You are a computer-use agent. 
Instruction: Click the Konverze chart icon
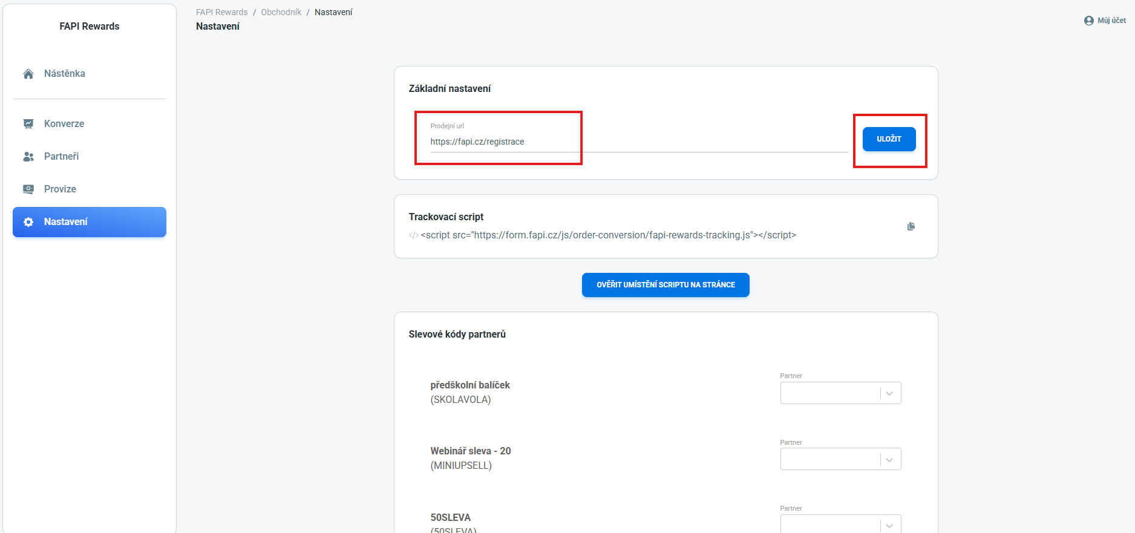[28, 124]
